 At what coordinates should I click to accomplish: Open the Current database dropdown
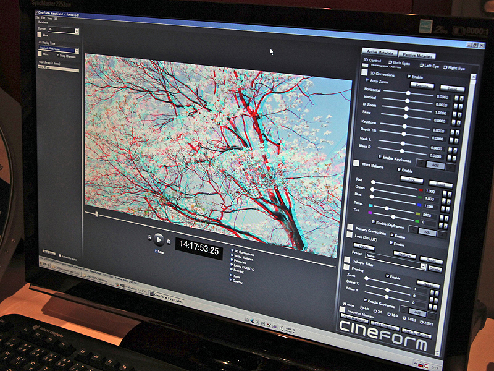pyautogui.click(x=77, y=31)
